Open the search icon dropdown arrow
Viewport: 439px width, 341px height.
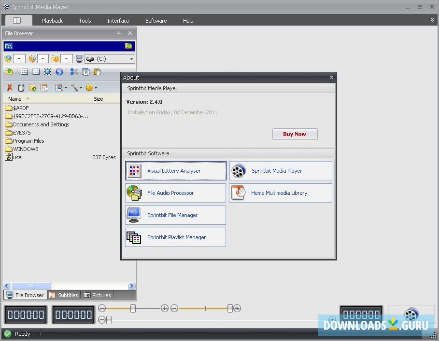coord(66,88)
